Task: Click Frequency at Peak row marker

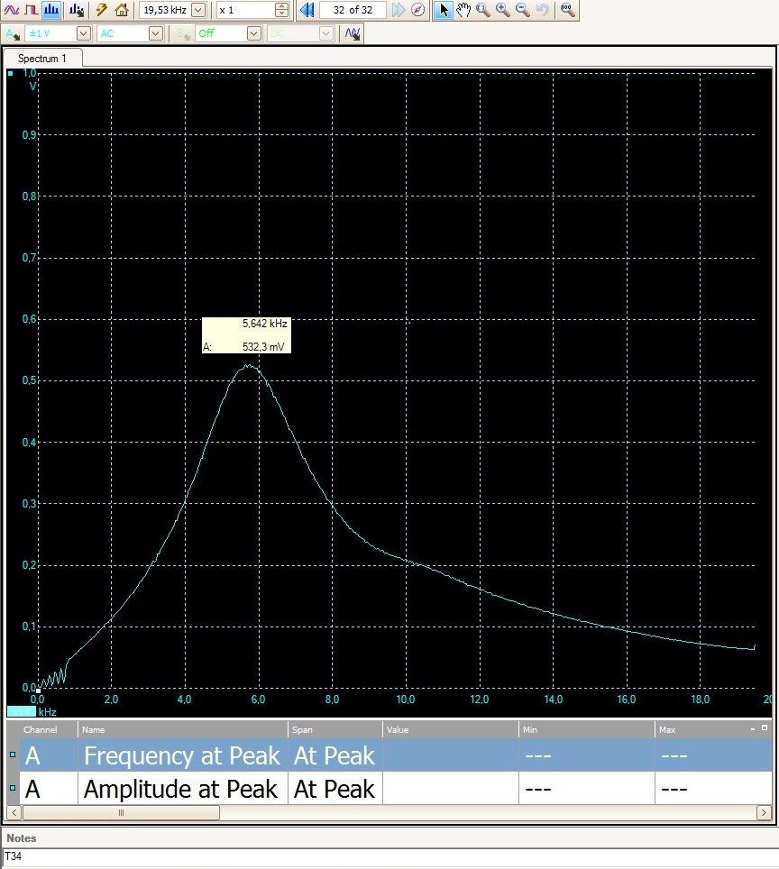Action: [x=13, y=755]
